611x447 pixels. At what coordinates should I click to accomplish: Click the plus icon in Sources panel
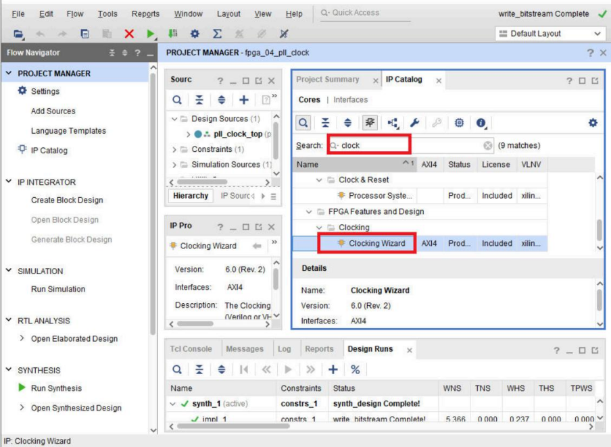(244, 100)
